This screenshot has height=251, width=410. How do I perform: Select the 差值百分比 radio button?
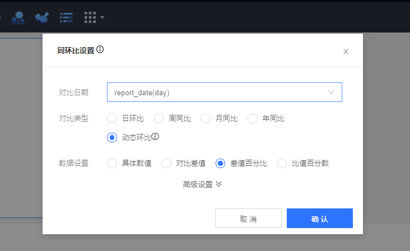click(x=221, y=164)
